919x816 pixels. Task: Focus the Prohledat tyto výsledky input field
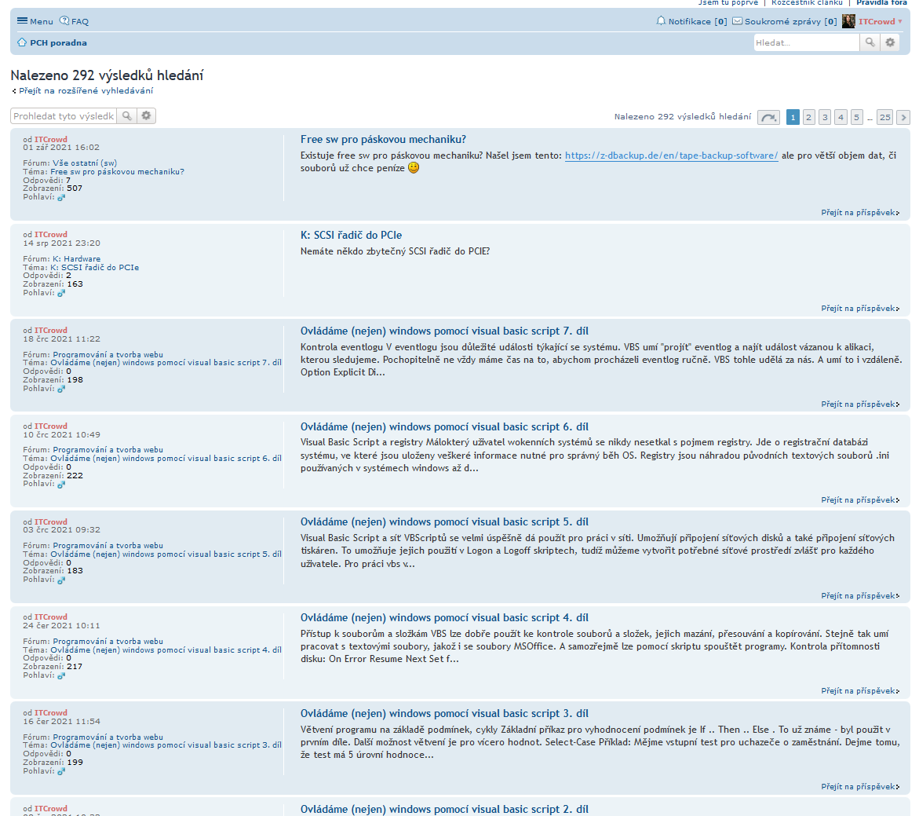click(x=64, y=116)
